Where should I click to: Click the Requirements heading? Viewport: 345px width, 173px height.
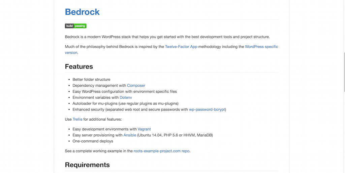[x=87, y=165]
